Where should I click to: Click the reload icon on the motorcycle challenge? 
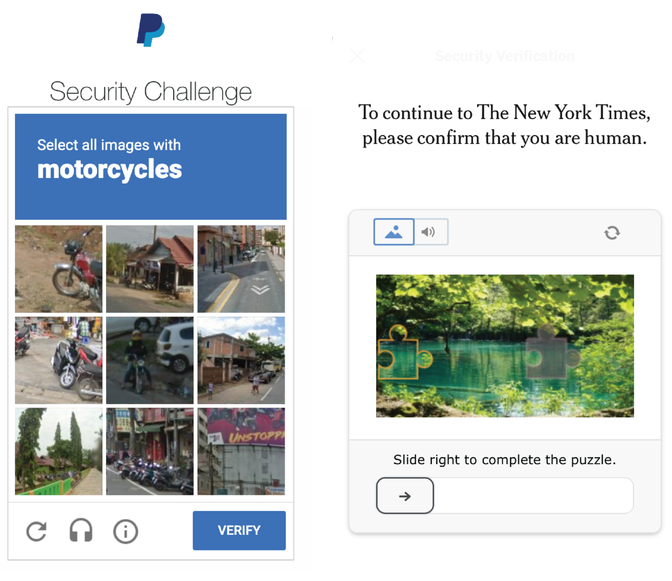coord(37,531)
